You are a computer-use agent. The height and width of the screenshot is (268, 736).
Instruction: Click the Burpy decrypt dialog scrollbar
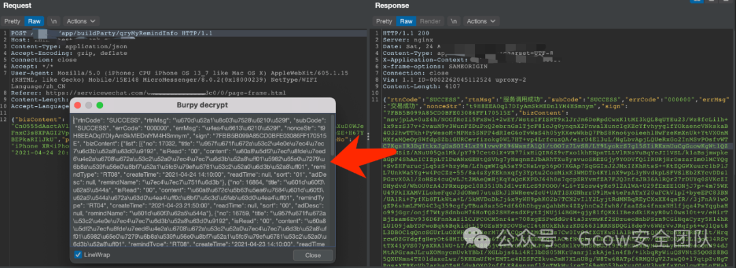click(333, 136)
